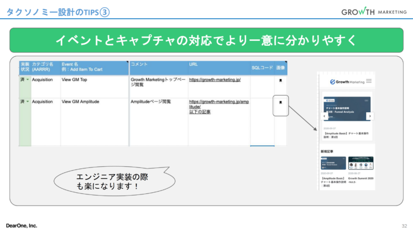Select the Event 名 column header
Viewport: 413px width, 232px height.
point(95,67)
